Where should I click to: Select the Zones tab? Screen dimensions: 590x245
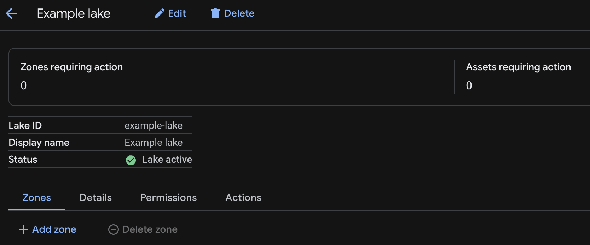(37, 198)
